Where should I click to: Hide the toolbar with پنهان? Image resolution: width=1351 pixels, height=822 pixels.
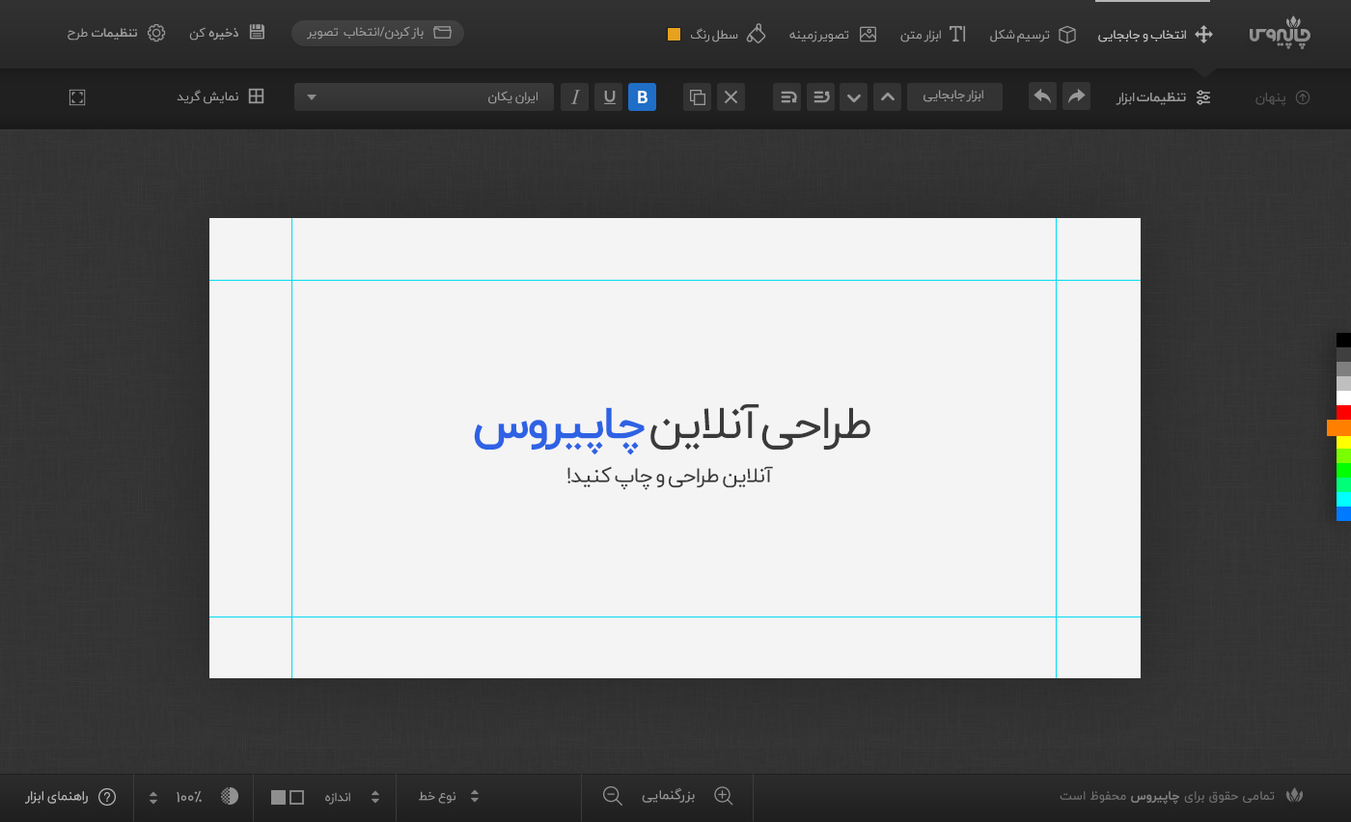pyautogui.click(x=1282, y=97)
